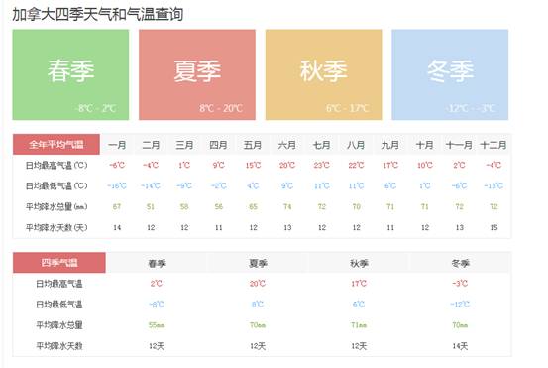This screenshot has height=368, width=548.
Task: Click the red 夏季 season card
Action: [x=197, y=74]
